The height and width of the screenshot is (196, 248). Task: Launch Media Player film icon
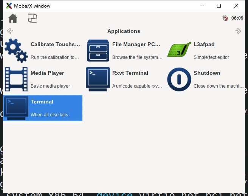coord(16,79)
